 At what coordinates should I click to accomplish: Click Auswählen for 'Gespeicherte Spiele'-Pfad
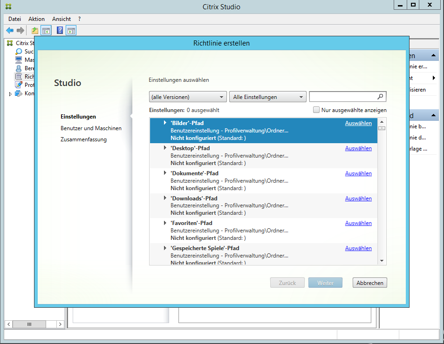[358, 248]
